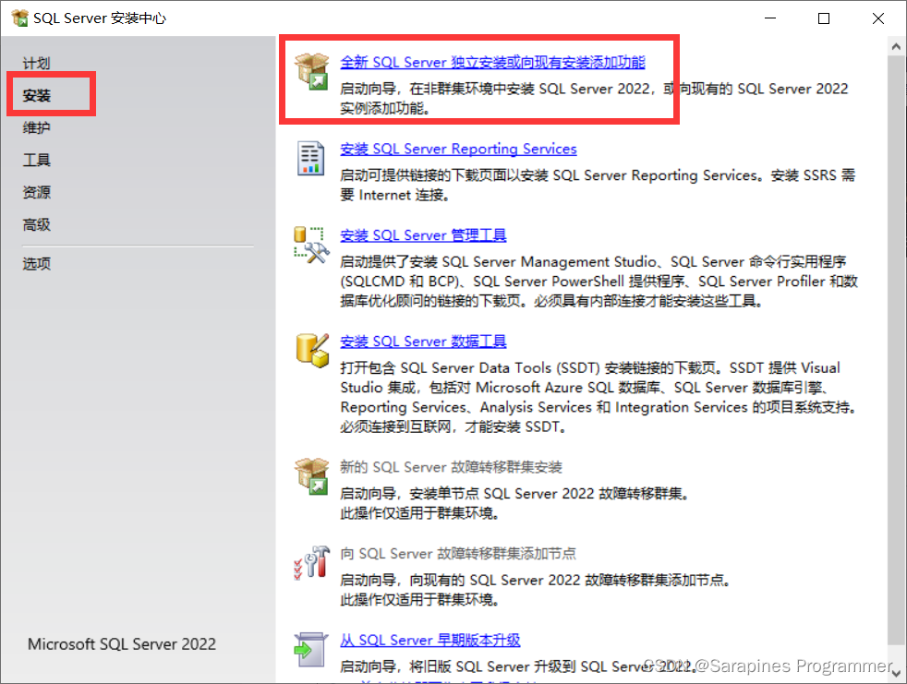Screen dimensions: 907x684
Task: Switch to the 高级 page
Action: pos(36,224)
